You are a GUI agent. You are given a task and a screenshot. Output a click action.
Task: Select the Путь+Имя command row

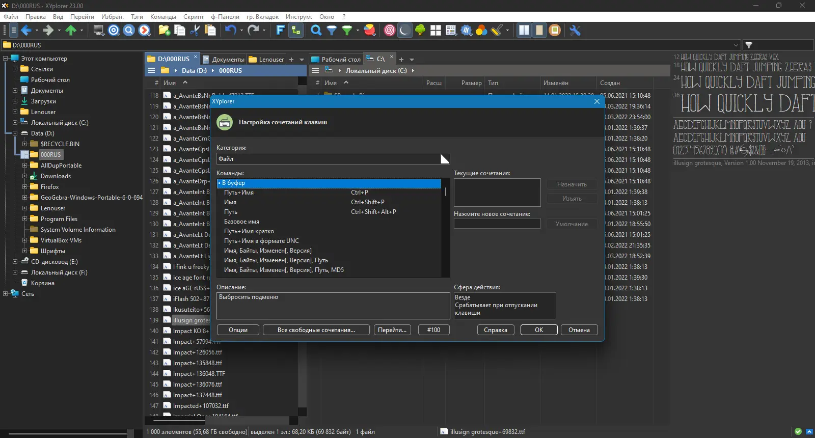(x=329, y=193)
